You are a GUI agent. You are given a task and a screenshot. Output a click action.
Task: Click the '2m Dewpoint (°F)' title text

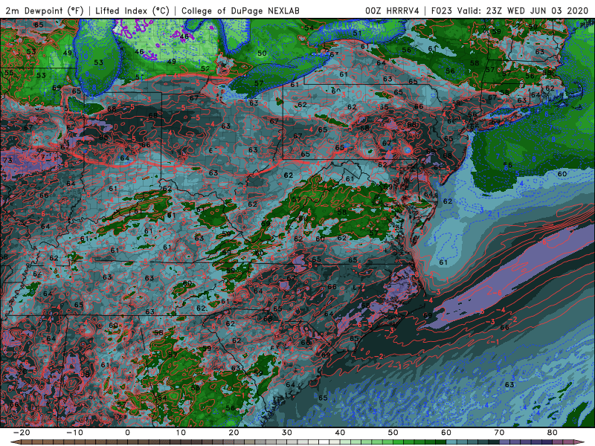[44, 10]
